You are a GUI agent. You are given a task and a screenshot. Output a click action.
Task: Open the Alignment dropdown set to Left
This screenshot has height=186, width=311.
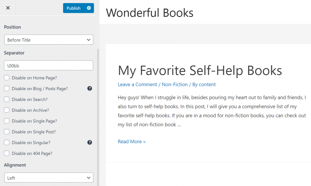click(x=49, y=178)
